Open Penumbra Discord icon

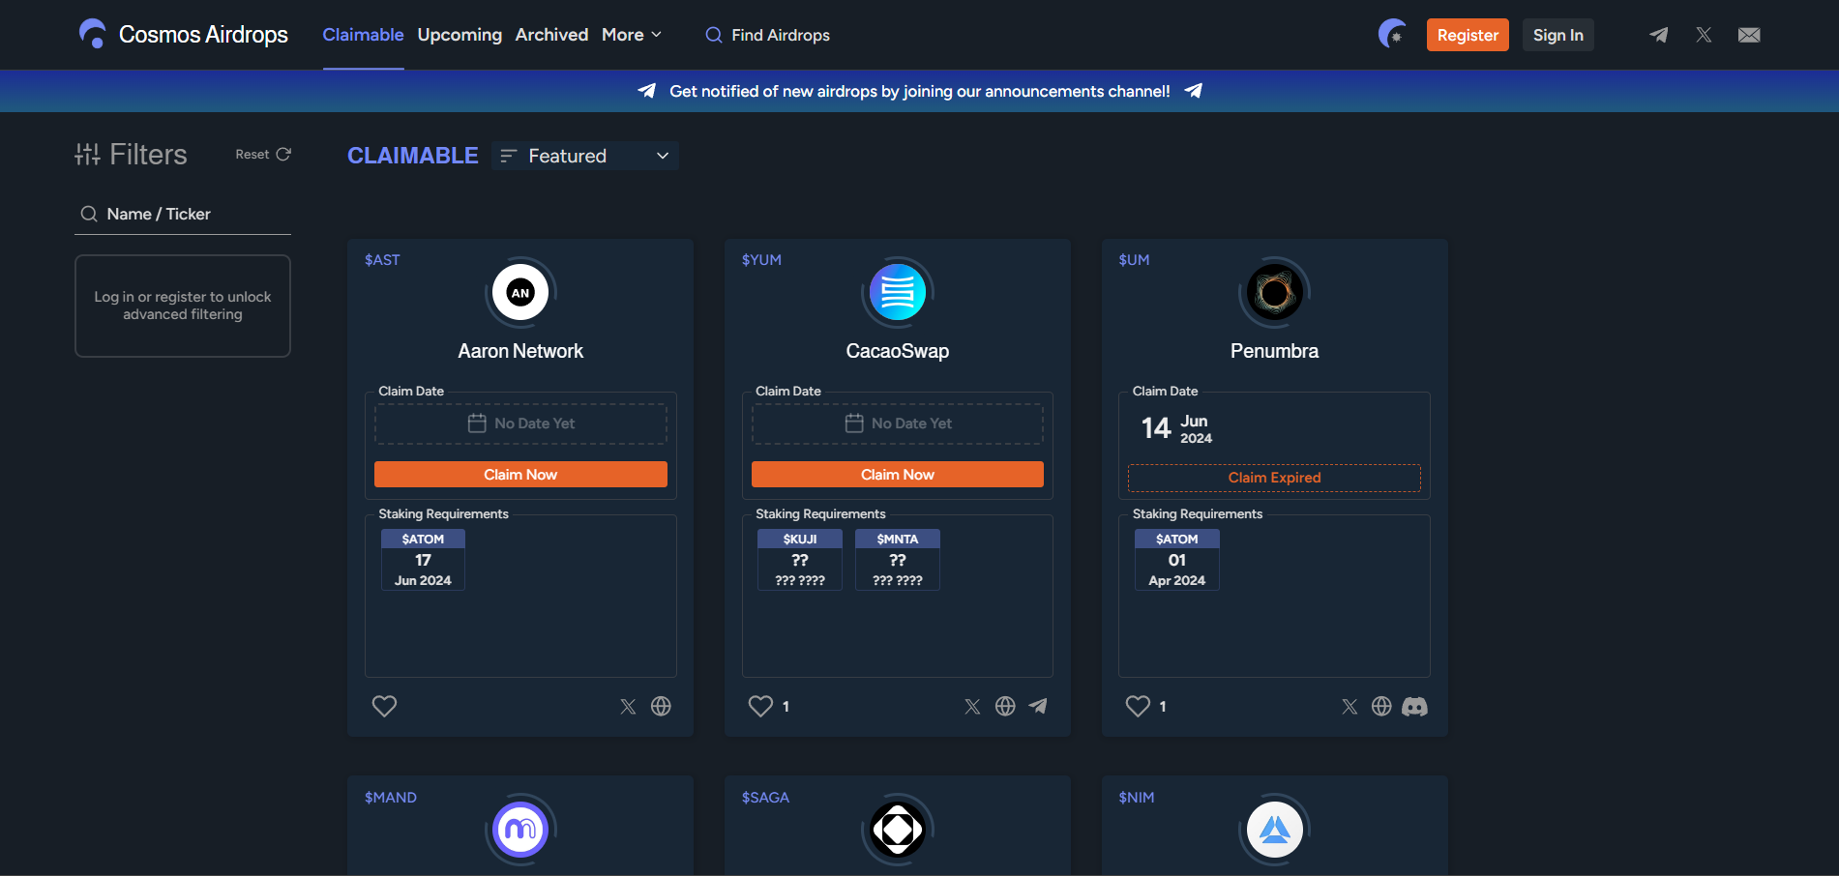1414,707
